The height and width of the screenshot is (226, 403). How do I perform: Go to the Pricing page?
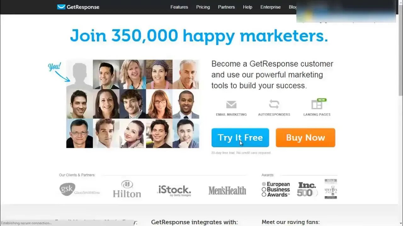pos(203,7)
